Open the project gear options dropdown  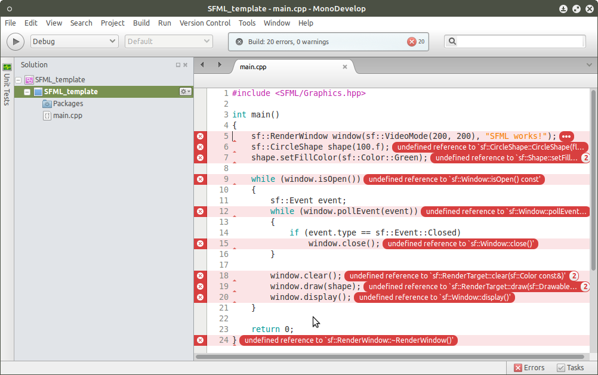[186, 91]
